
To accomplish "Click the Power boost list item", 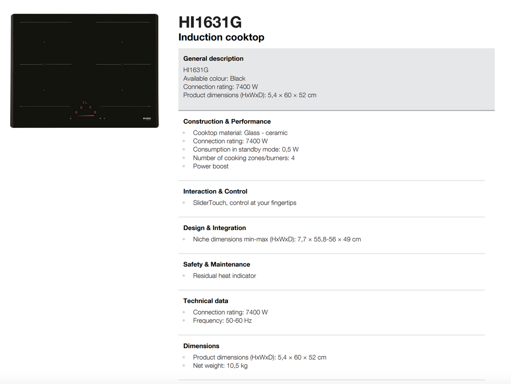I will [210, 167].
